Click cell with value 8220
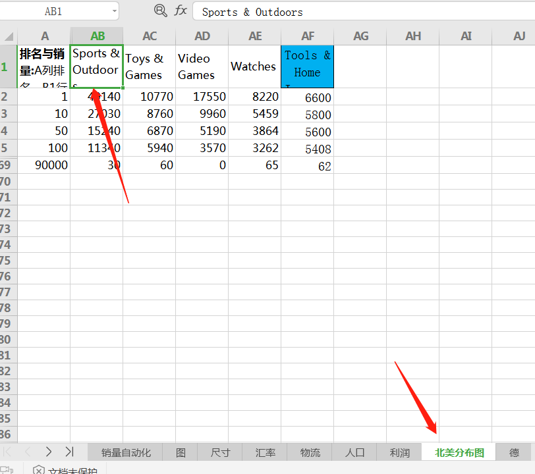This screenshot has width=535, height=474. click(x=255, y=97)
